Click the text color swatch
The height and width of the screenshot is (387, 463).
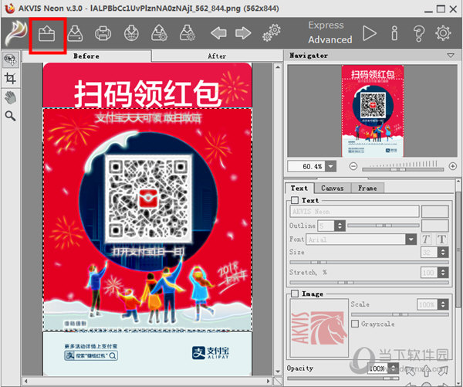[435, 212]
